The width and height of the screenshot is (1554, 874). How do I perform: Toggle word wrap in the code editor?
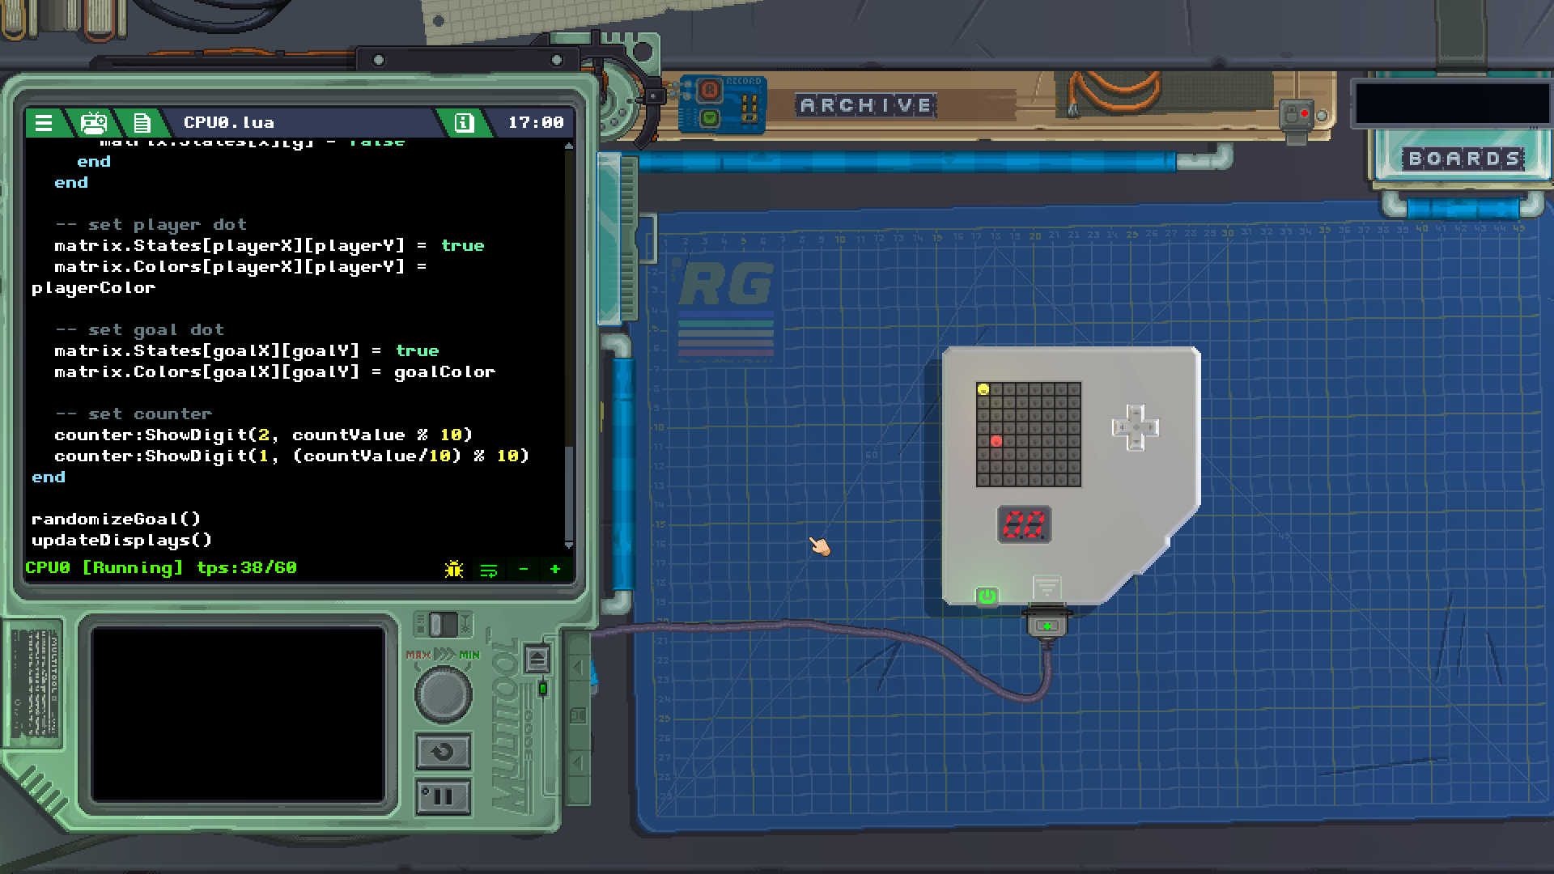click(489, 570)
